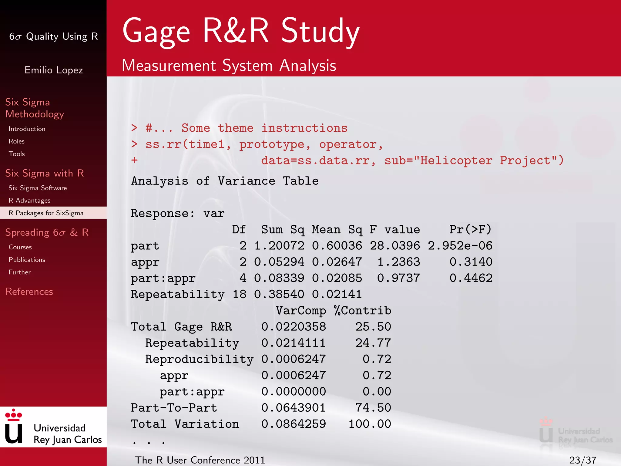Click the 'Analysis of Variance Table' heading
The image size is (621, 466).
pos(225,181)
